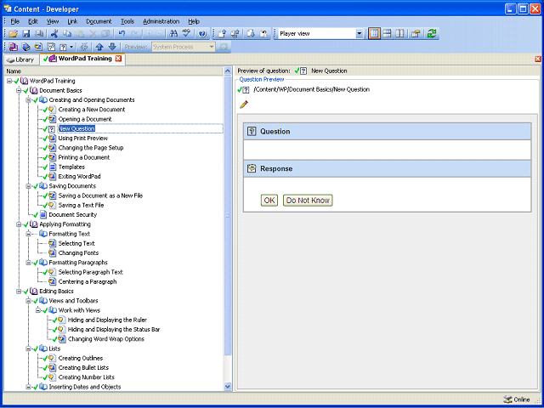Image resolution: width=544 pixels, height=408 pixels.
Task: Collapse the WordPad Training root node
Action: 9,81
